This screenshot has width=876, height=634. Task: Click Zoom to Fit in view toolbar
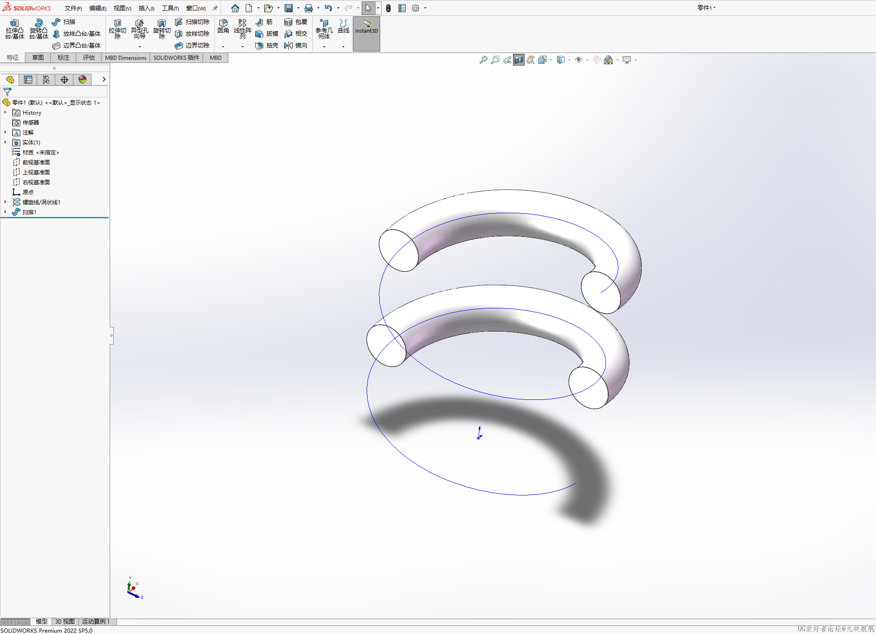484,60
